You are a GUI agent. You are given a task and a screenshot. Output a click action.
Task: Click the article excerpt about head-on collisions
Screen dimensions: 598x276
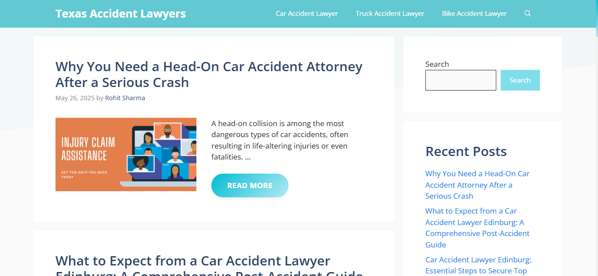(280, 140)
